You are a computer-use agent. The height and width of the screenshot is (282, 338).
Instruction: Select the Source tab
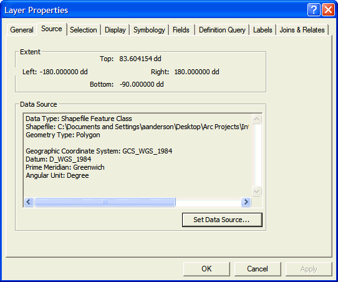click(52, 29)
